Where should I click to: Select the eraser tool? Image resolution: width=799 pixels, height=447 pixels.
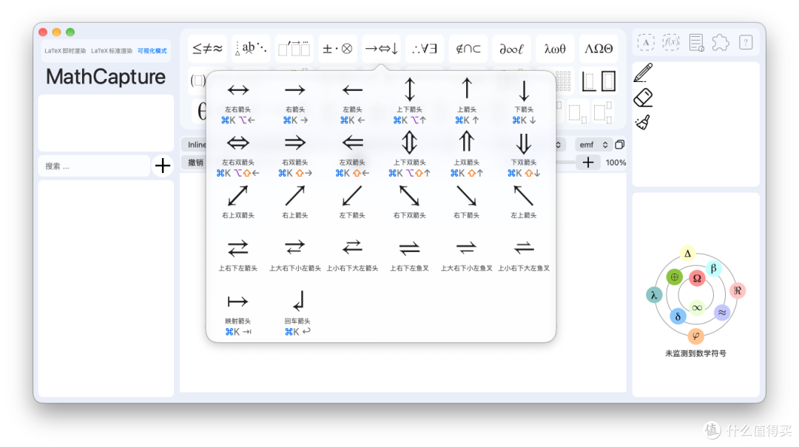tap(643, 98)
